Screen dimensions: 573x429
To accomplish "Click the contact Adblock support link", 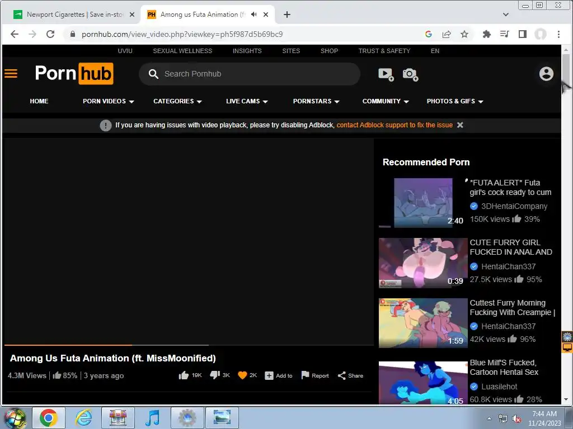I will tap(394, 125).
